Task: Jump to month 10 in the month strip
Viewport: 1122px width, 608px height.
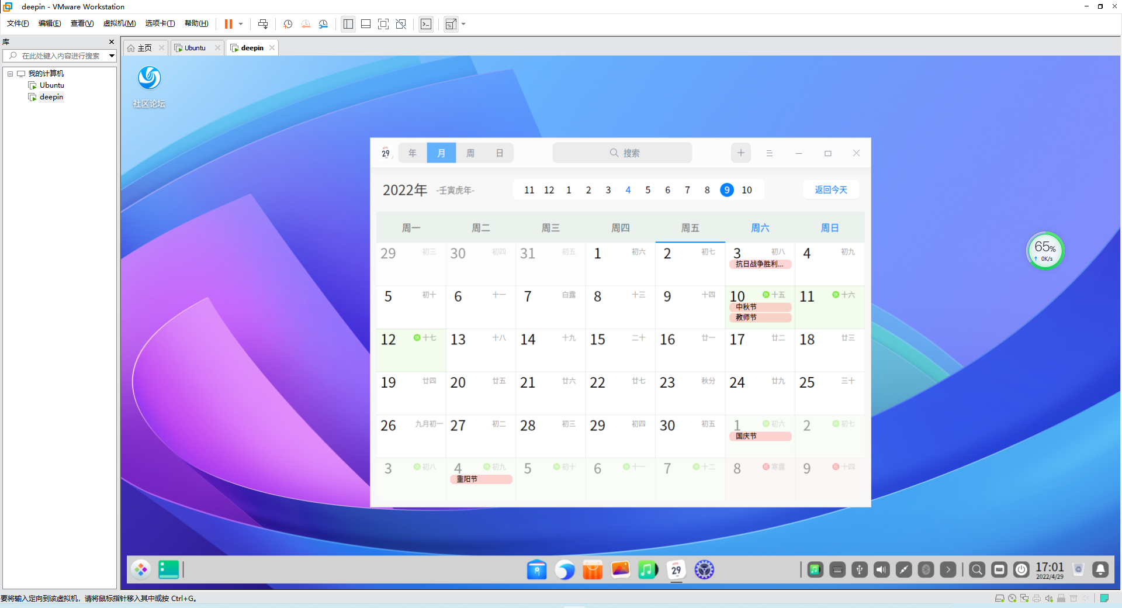Action: 747,190
